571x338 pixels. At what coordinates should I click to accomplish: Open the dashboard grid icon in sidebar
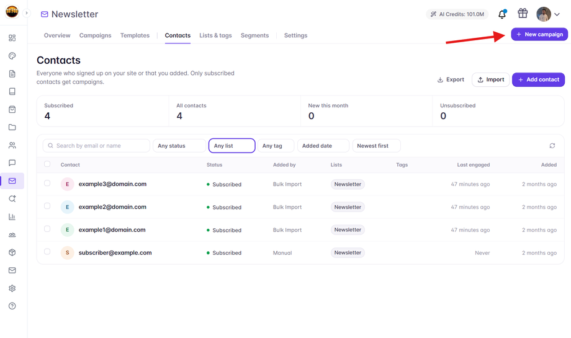tap(12, 38)
